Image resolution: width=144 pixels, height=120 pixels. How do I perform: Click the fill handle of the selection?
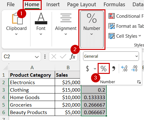tap(106, 116)
